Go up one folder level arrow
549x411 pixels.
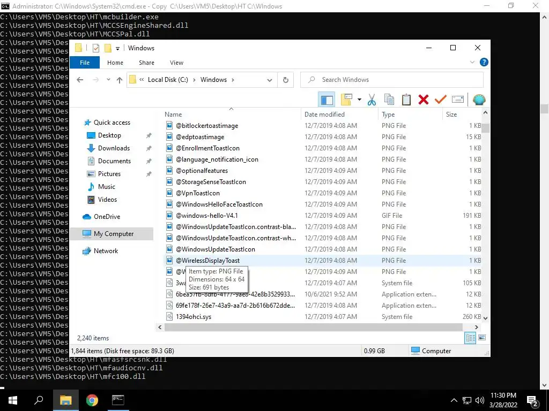[120, 80]
